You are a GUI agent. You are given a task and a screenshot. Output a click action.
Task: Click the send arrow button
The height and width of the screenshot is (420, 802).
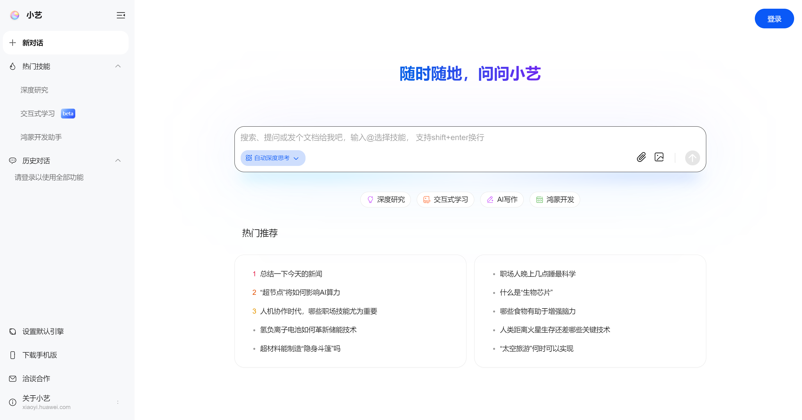[x=692, y=158]
